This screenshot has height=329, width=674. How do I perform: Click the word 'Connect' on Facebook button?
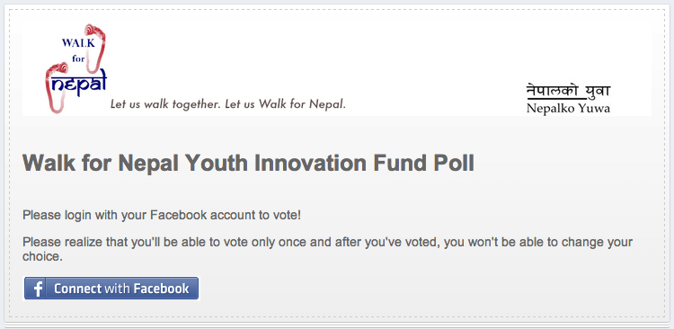point(78,289)
